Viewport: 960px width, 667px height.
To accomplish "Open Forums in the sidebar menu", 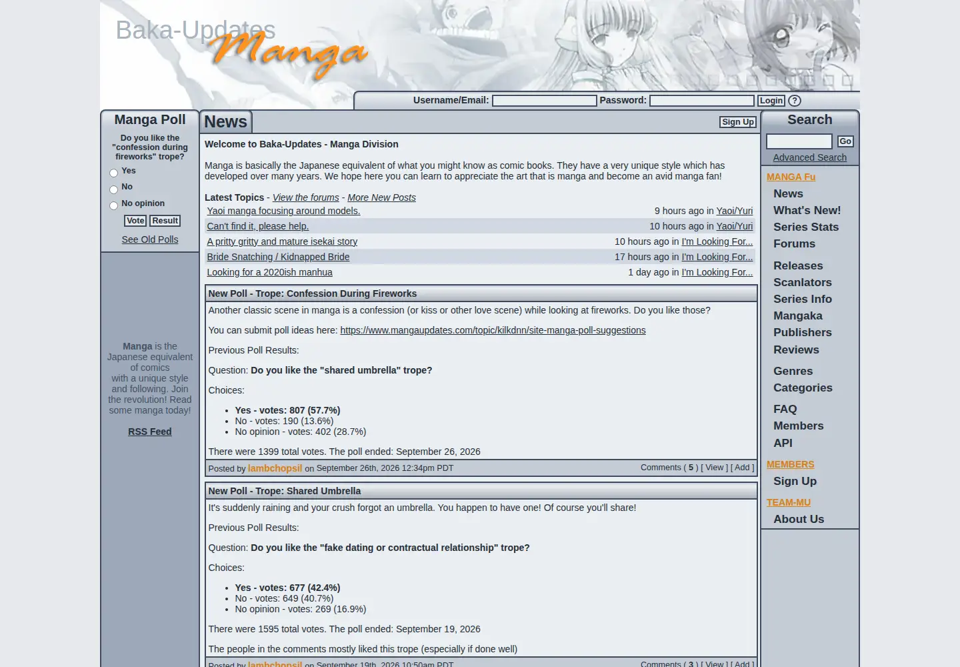I will pos(795,243).
